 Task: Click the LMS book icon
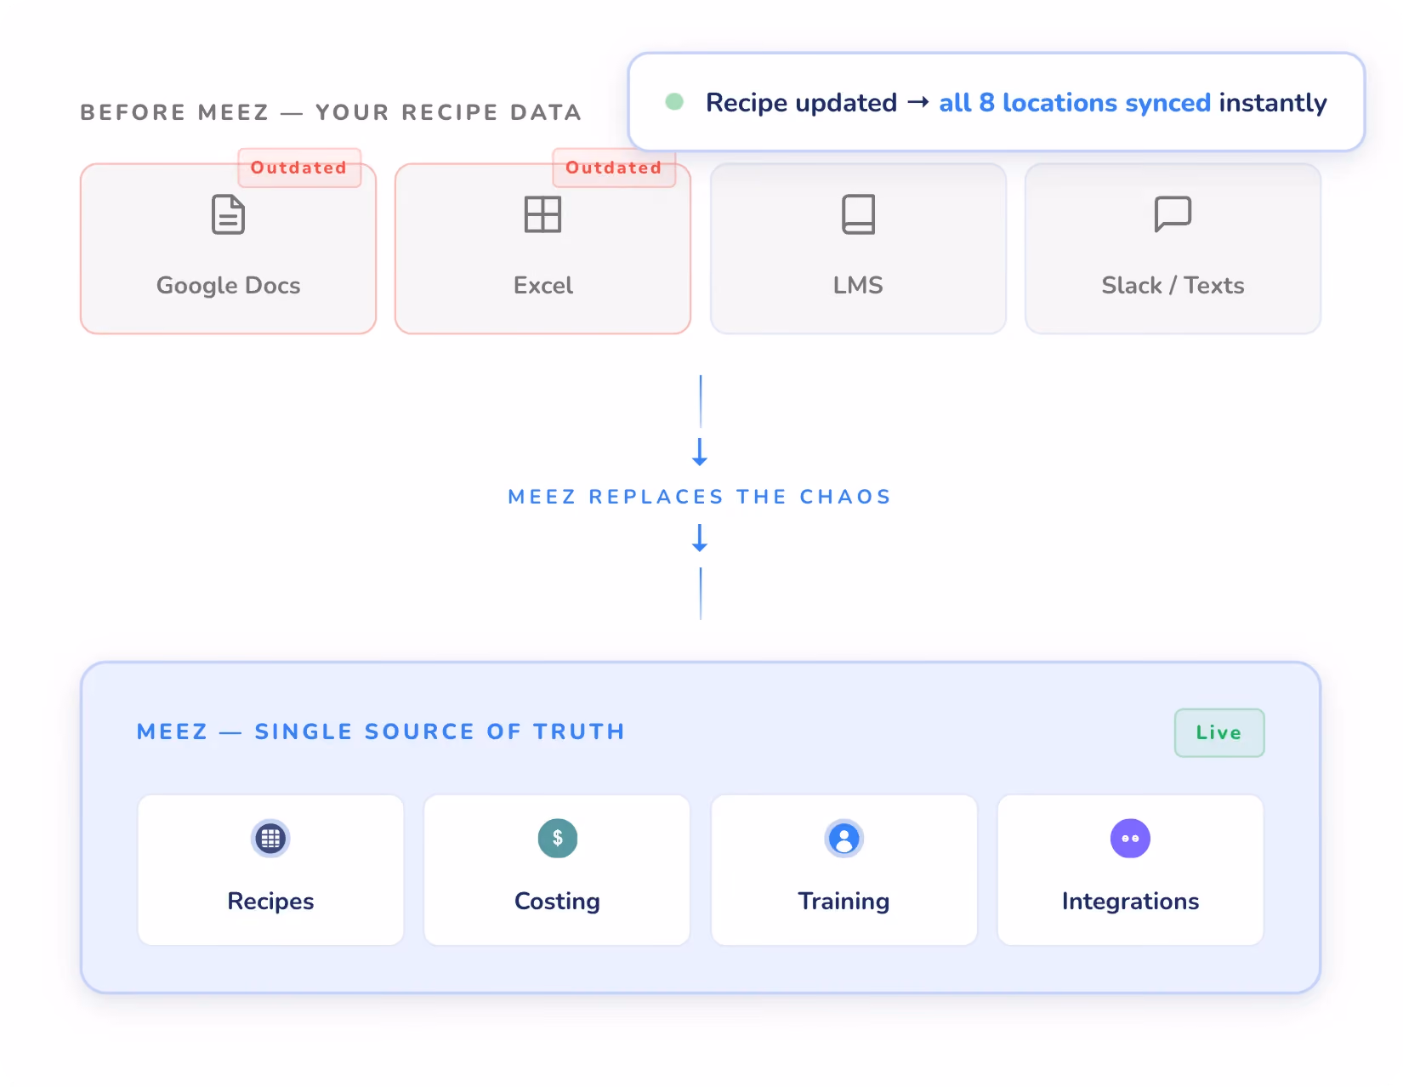point(858,214)
